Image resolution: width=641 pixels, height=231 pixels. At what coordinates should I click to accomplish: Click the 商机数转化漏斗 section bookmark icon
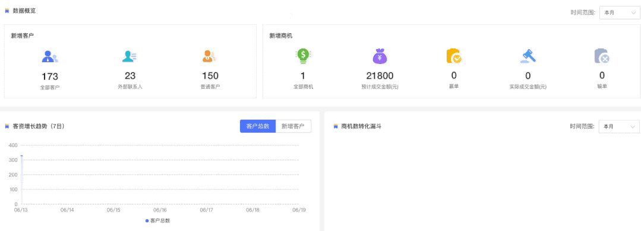pos(336,127)
